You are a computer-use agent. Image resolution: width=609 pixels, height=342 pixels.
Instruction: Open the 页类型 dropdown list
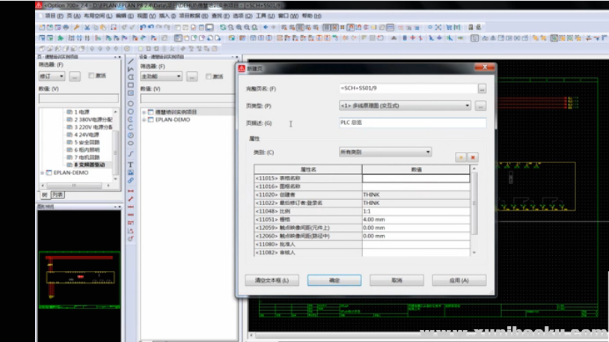pyautogui.click(x=468, y=106)
